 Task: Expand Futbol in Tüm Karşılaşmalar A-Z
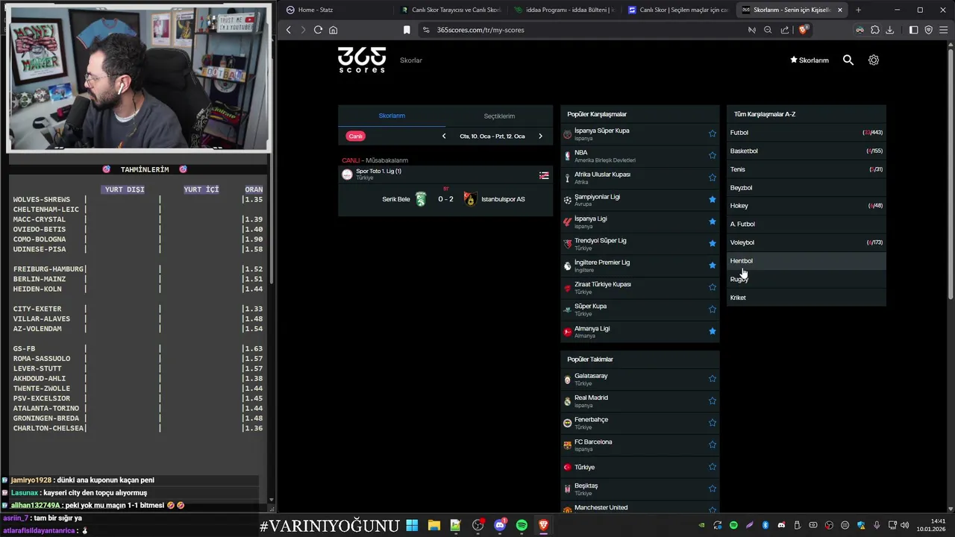point(807,133)
